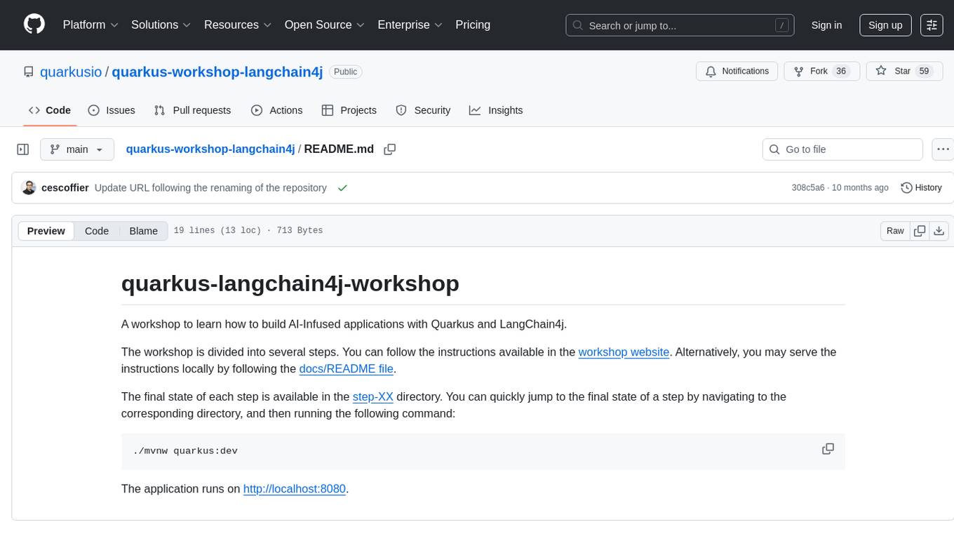Open the Pull requests tab
This screenshot has height=536, width=954.
192,110
